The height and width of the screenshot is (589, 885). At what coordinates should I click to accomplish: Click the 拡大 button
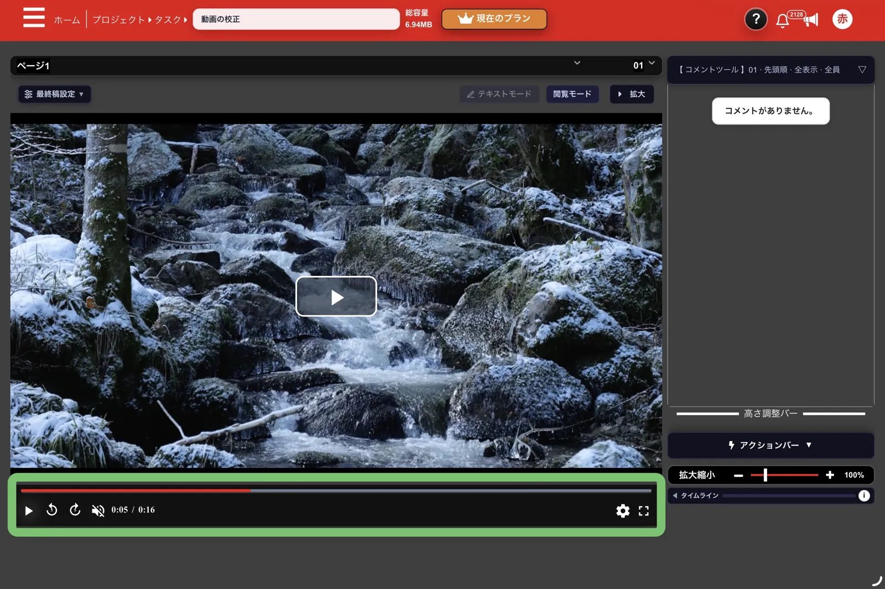(x=632, y=94)
